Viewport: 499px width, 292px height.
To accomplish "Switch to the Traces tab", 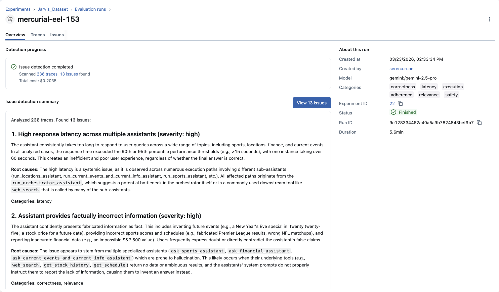I will (38, 35).
